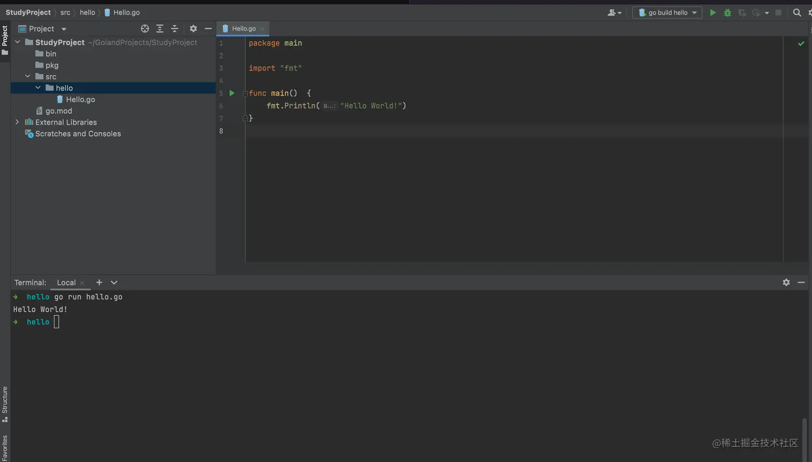Expand all items in Project panel
812x462 pixels.
click(x=160, y=28)
